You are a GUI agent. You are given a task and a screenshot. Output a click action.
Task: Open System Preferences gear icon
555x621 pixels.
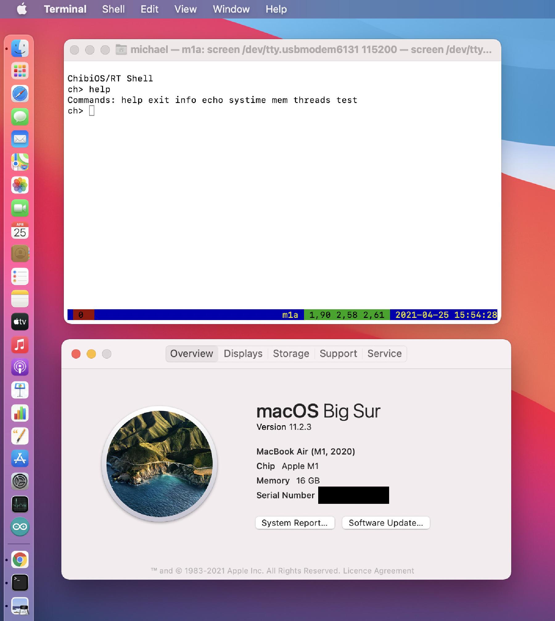20,481
